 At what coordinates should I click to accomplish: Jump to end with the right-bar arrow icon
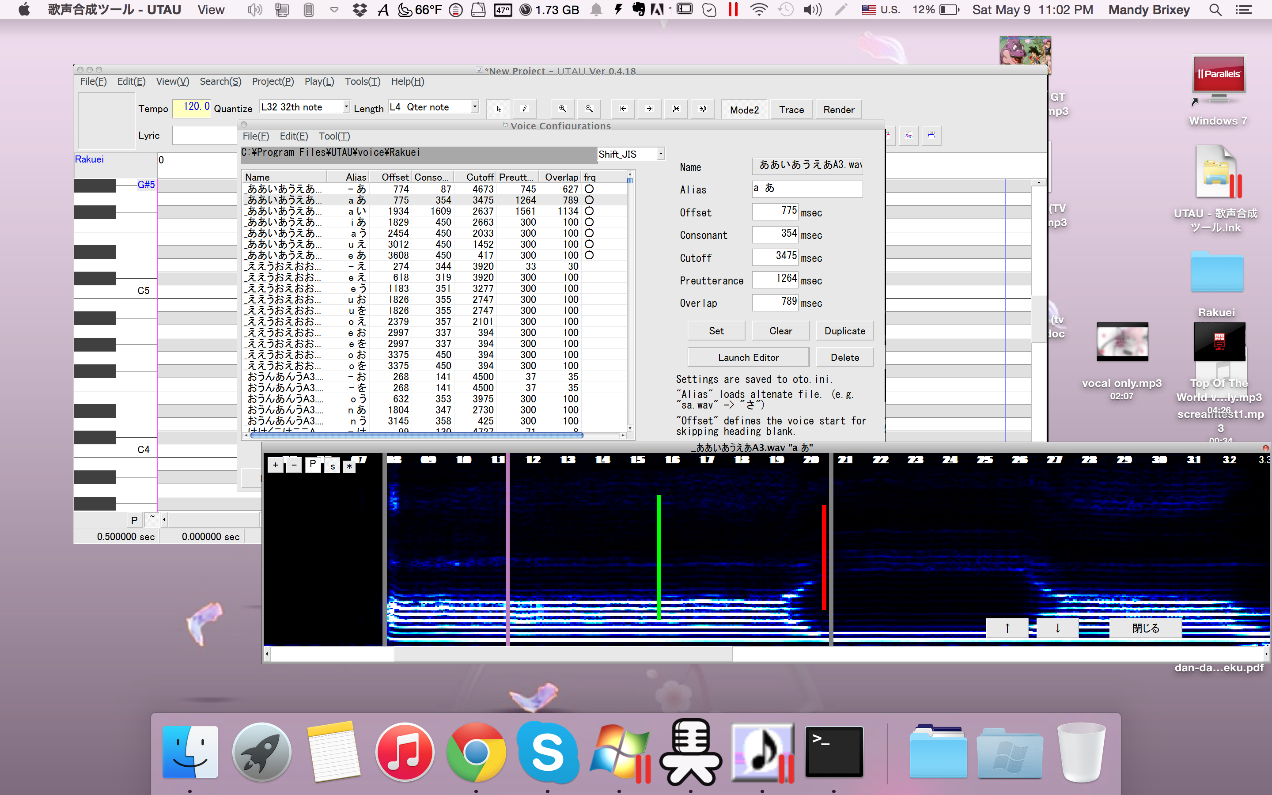pos(650,109)
